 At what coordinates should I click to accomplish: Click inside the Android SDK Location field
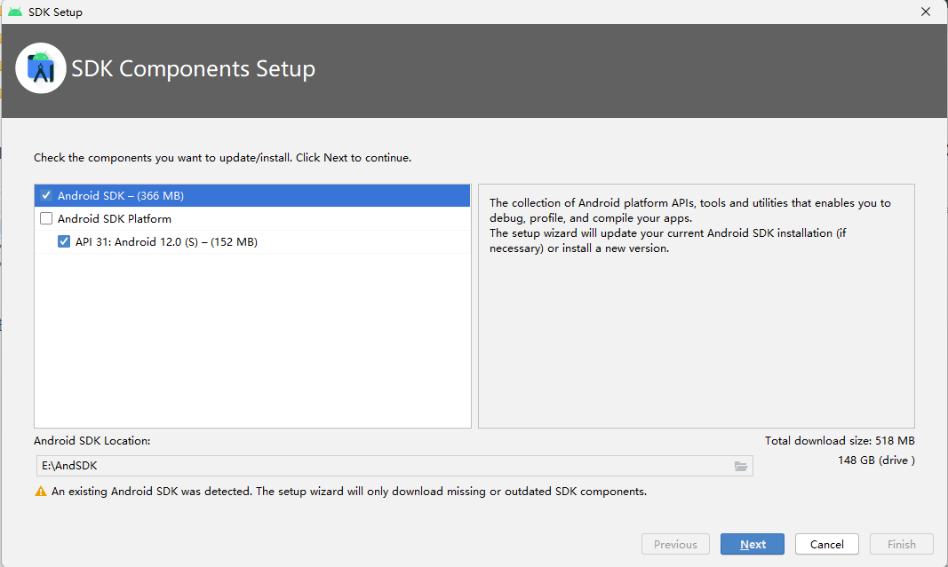(267, 466)
